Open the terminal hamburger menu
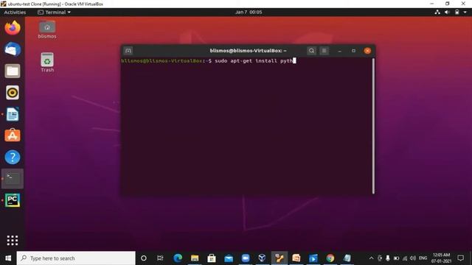472x265 pixels. tap(324, 51)
